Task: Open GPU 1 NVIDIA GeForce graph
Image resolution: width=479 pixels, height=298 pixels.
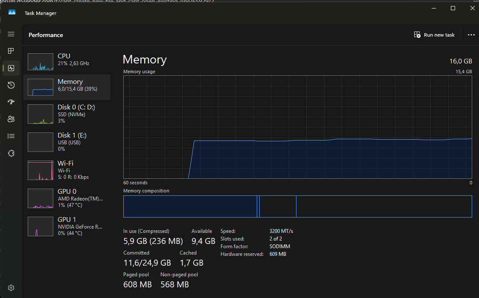Action: click(x=67, y=226)
